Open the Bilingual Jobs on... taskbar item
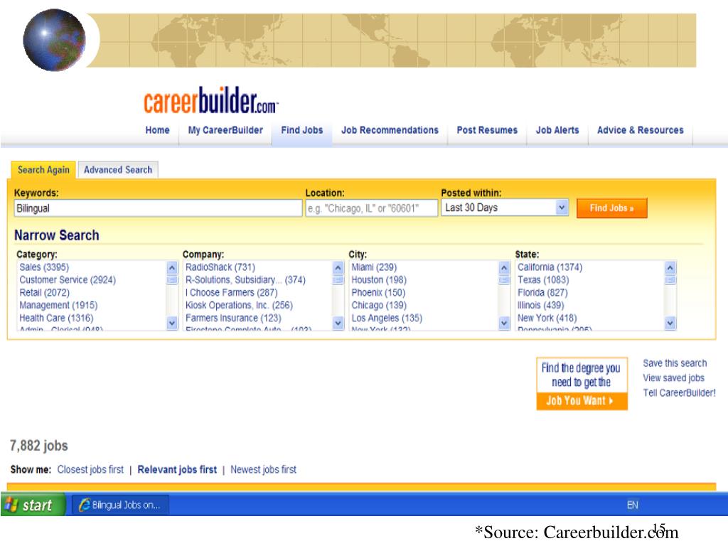728x546 pixels. coord(121,505)
